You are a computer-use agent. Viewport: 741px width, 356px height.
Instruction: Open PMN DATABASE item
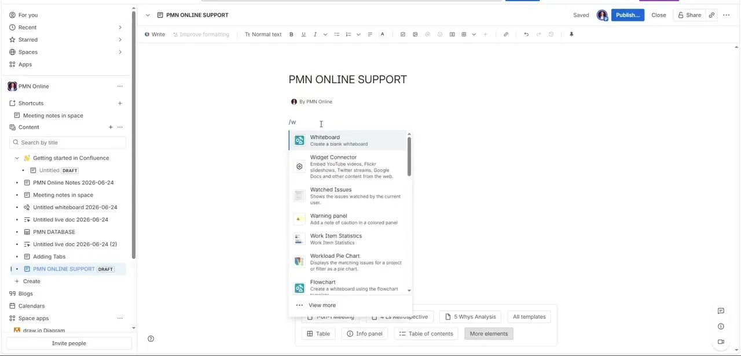pos(54,232)
